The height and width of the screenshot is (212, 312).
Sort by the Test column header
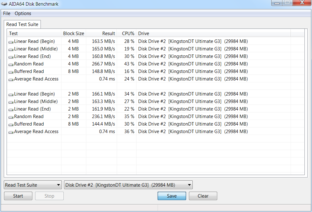[34, 33]
